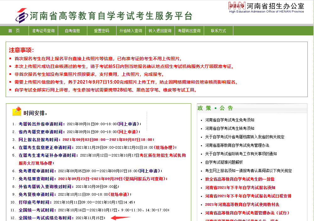Open the 首页 home menu item
The width and height of the screenshot is (314, 221).
pos(14,31)
